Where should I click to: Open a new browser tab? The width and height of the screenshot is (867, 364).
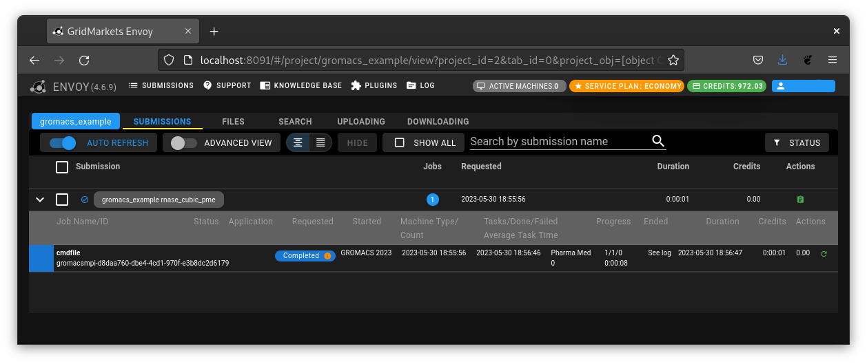tap(214, 31)
